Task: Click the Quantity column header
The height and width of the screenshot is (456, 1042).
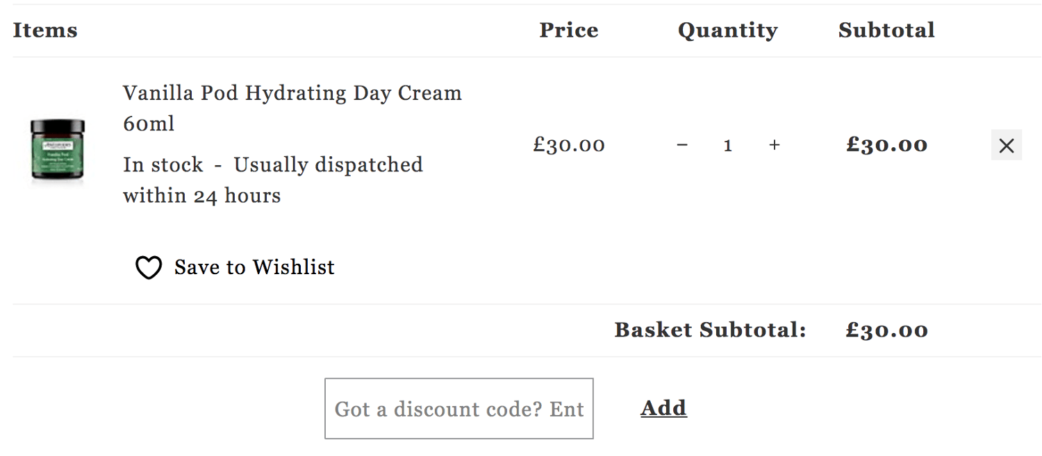Action: pyautogui.click(x=728, y=31)
